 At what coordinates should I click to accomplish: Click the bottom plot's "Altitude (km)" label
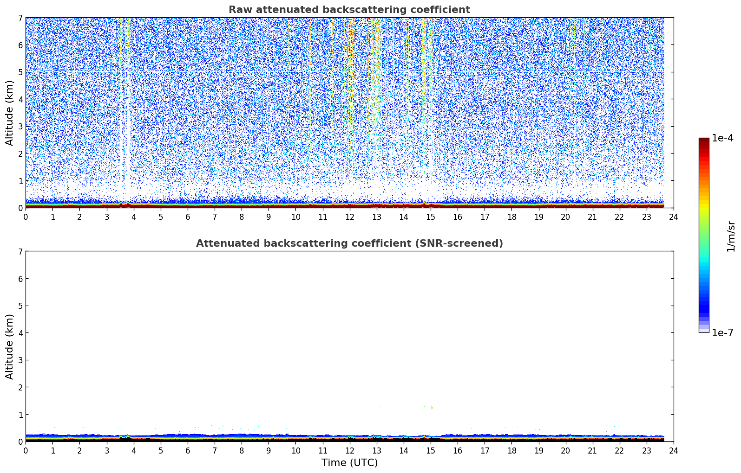tap(10, 346)
